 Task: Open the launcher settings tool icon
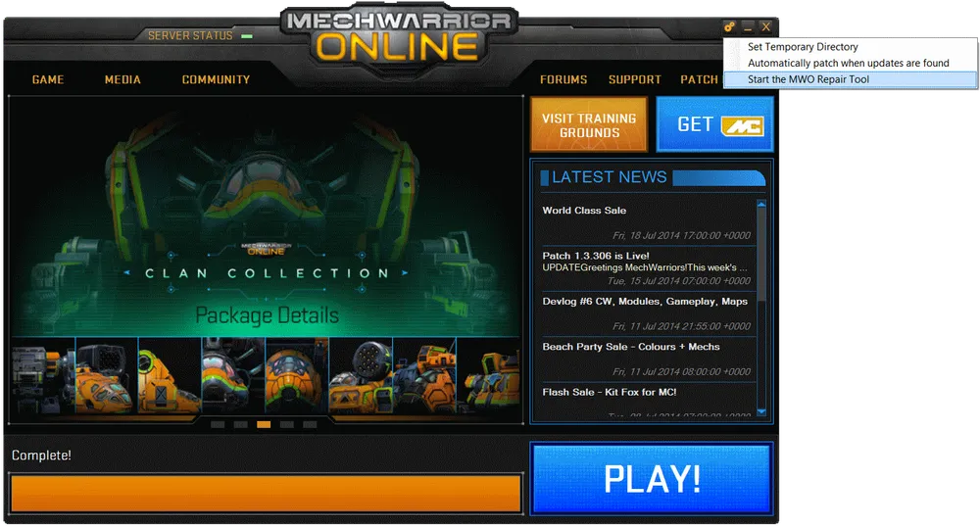tap(729, 26)
